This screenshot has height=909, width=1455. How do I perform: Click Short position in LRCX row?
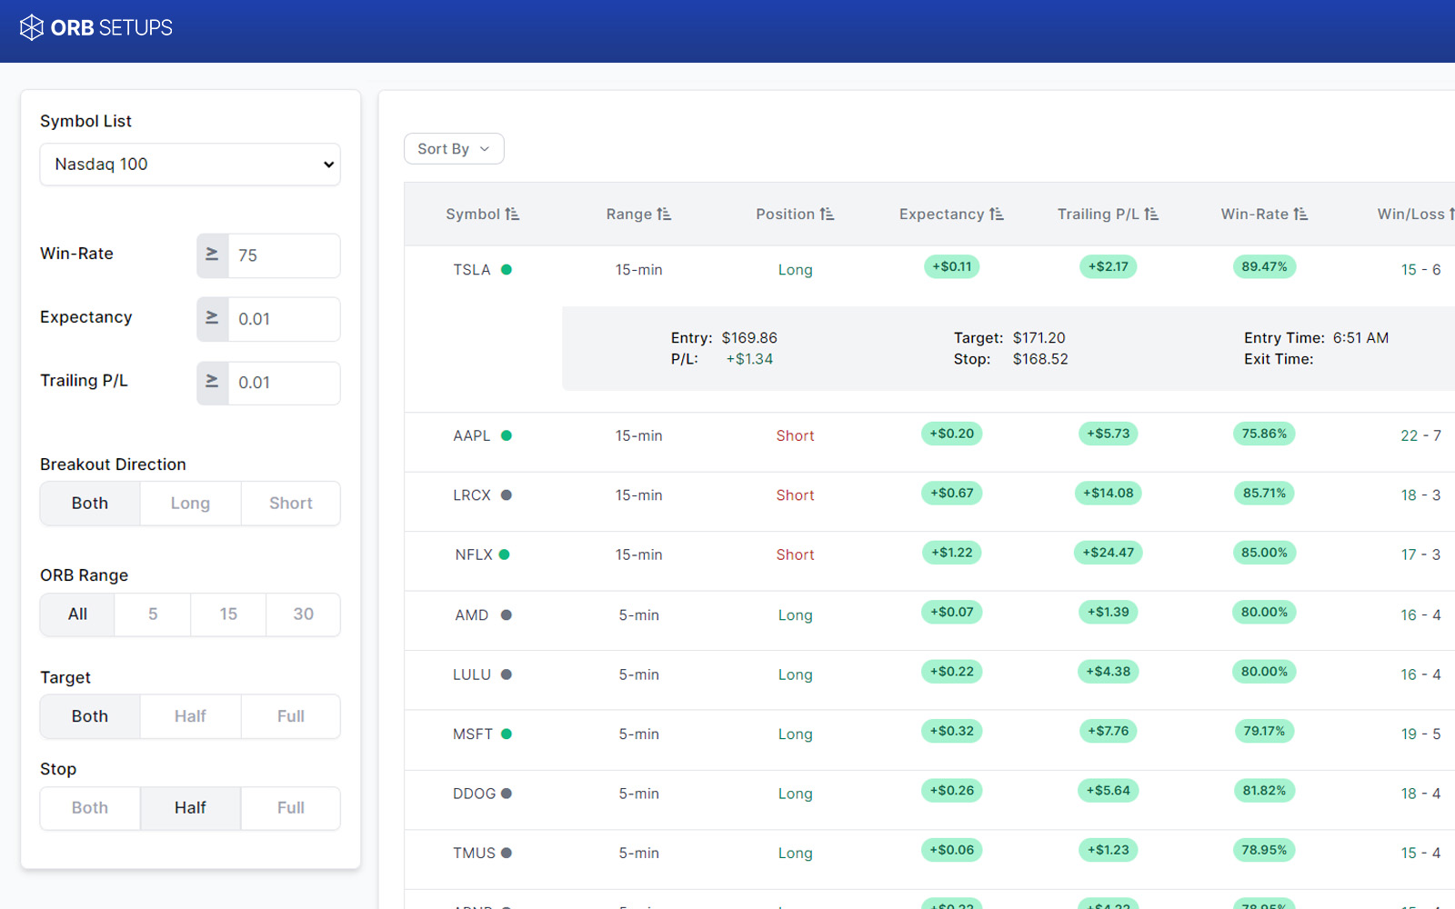[795, 495]
